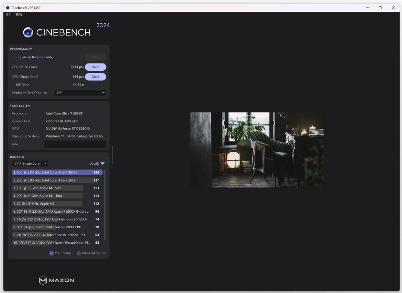Click the Details filter icon
Image resolution: width=402 pixels, height=293 pixels.
pyautogui.click(x=103, y=164)
